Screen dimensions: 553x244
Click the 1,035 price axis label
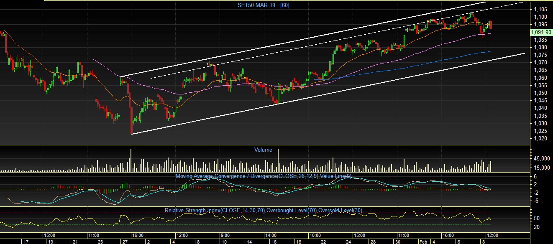tap(540, 116)
